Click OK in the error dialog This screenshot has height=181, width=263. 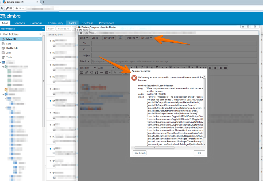[x=199, y=153]
